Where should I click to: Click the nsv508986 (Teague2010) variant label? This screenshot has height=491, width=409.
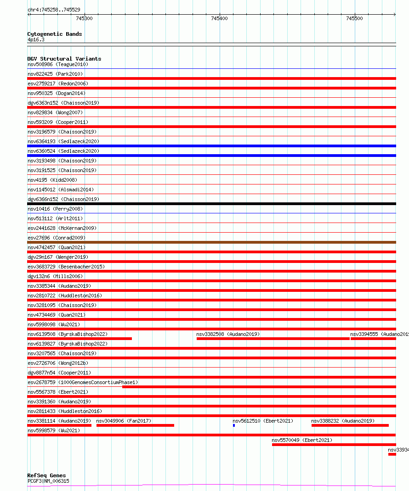58,65
